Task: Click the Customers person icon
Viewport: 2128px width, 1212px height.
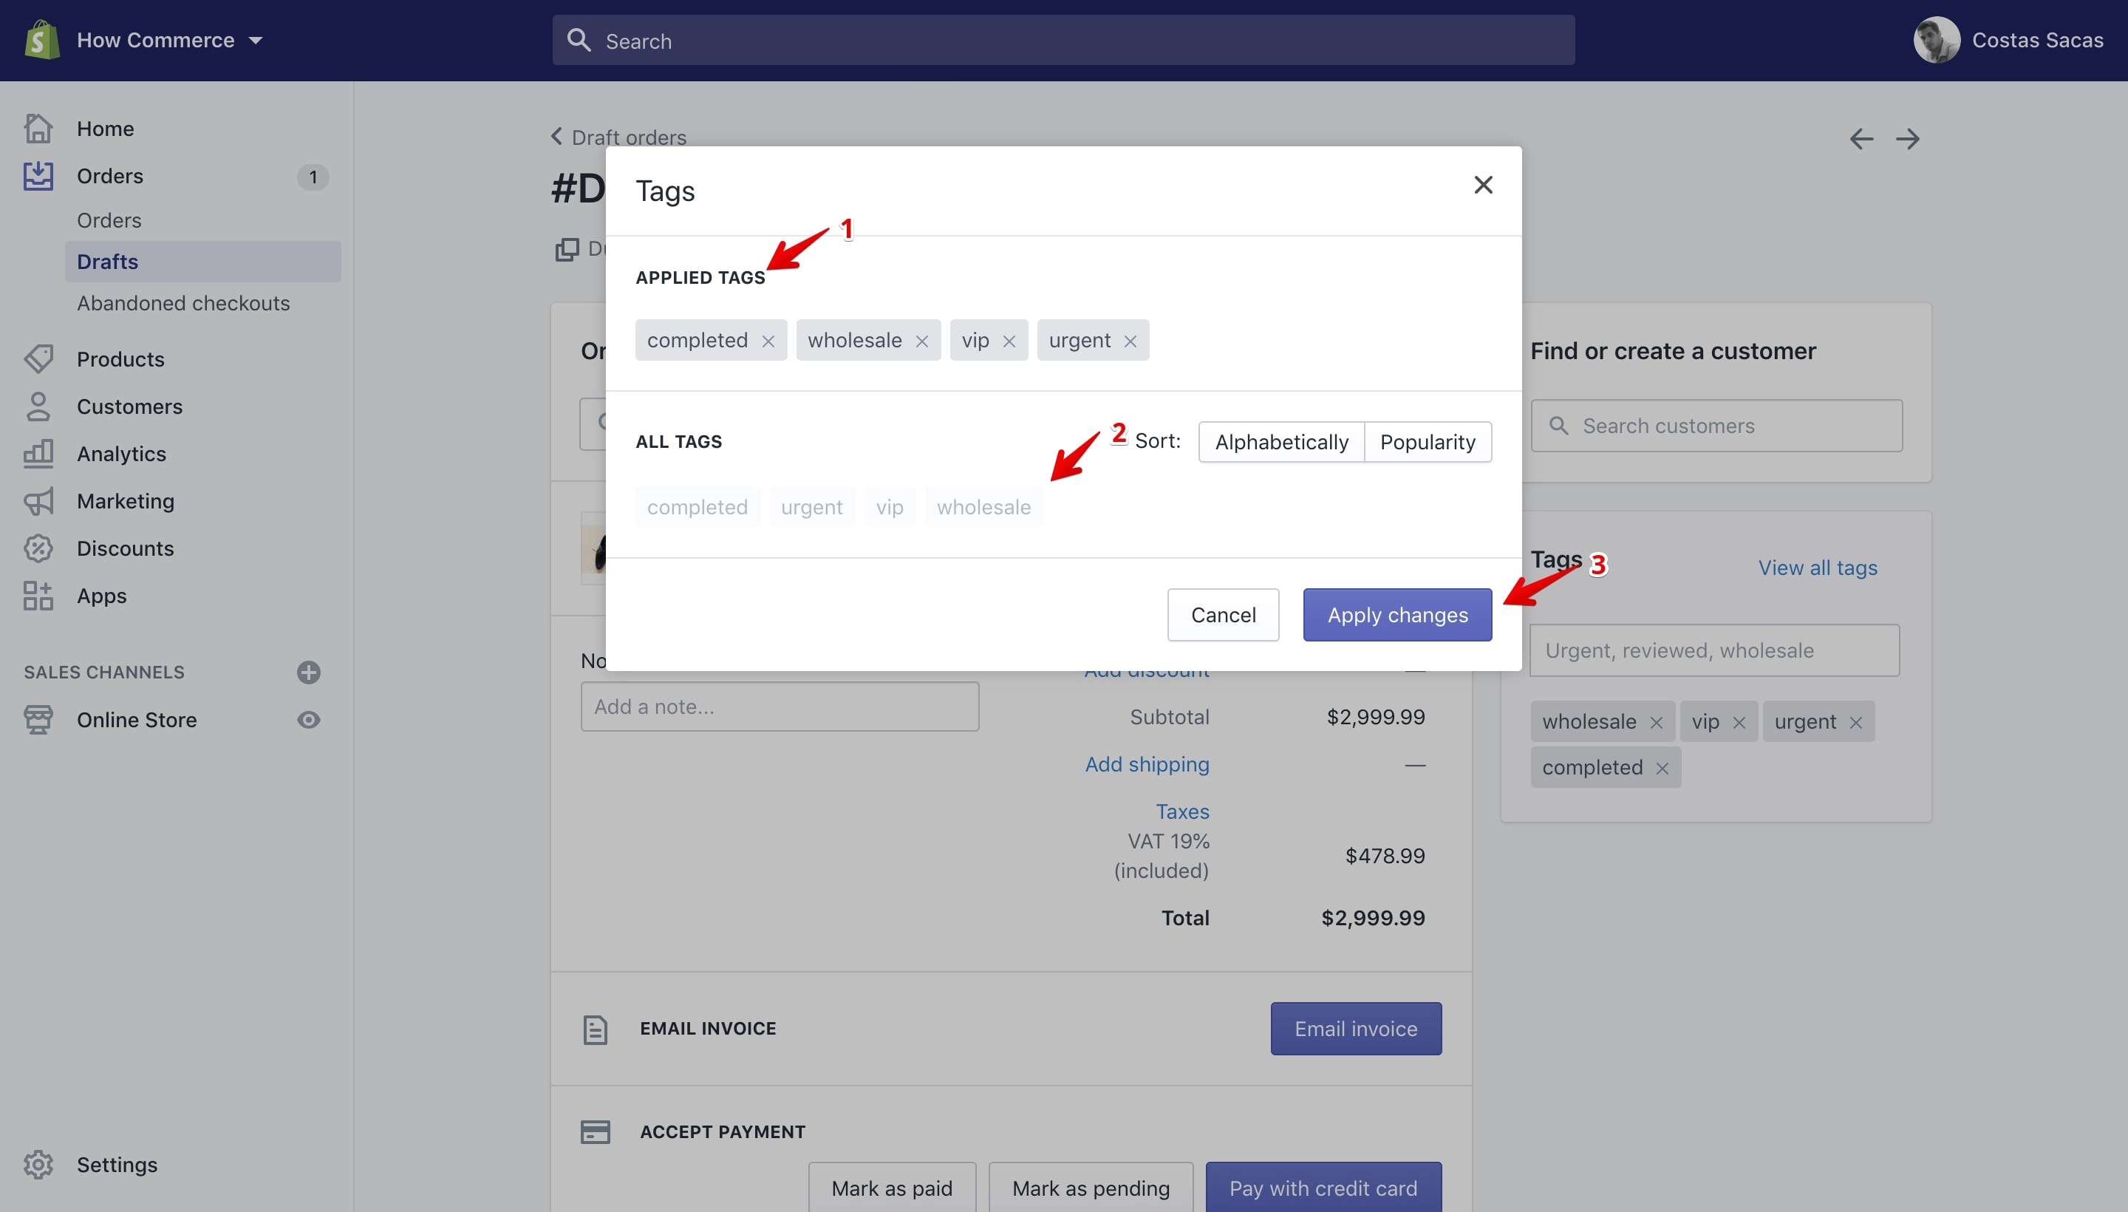Action: 38,406
